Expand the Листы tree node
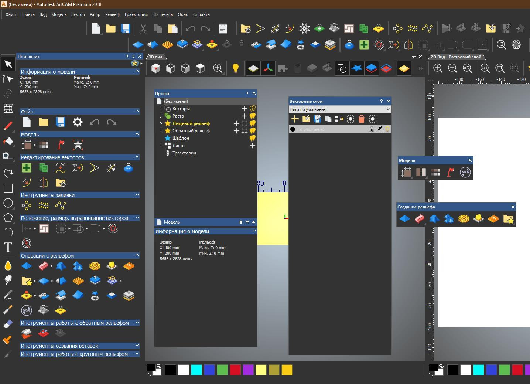The image size is (530, 384). pos(161,146)
